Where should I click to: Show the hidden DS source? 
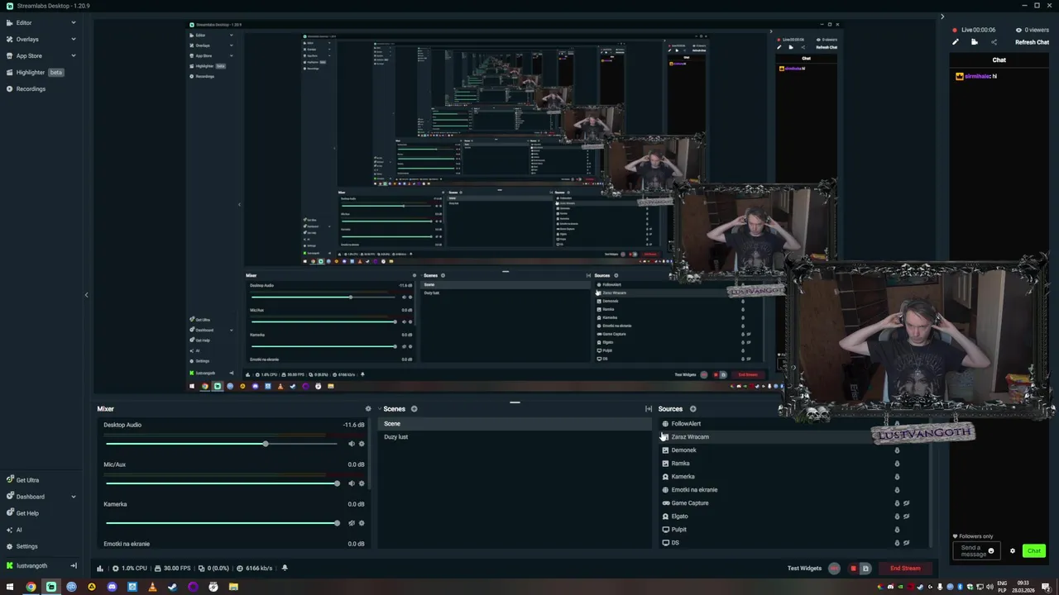907,543
